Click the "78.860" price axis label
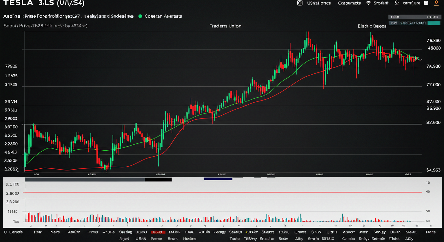 [x=433, y=41]
